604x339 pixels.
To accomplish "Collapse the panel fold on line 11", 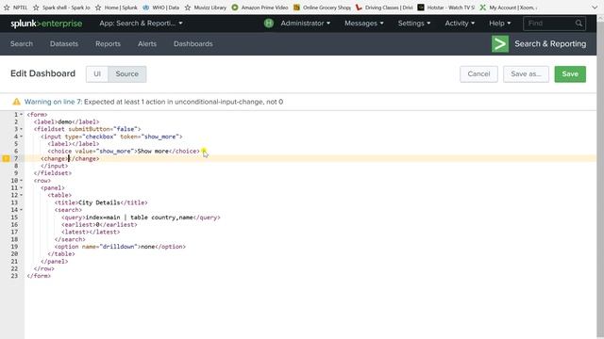I will click(21, 188).
